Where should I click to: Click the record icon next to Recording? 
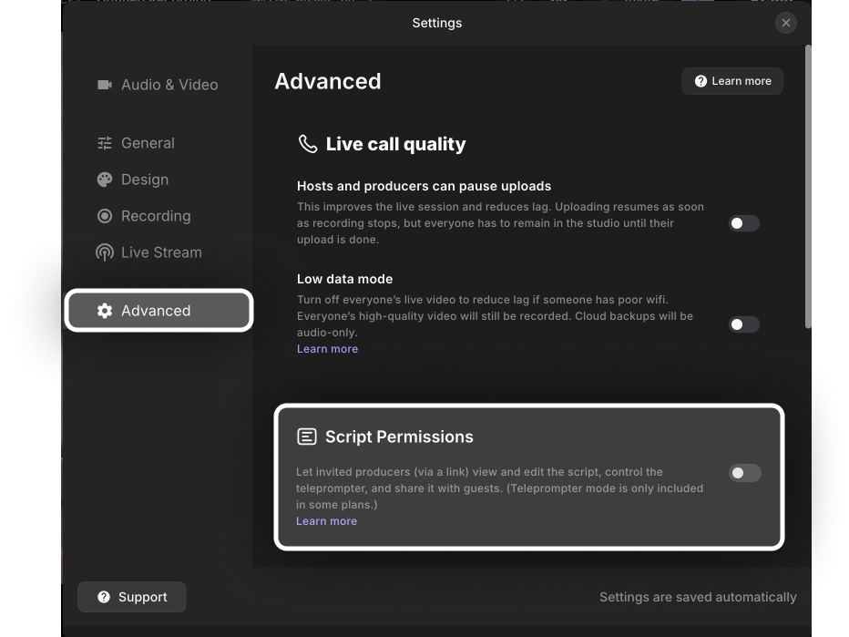105,216
